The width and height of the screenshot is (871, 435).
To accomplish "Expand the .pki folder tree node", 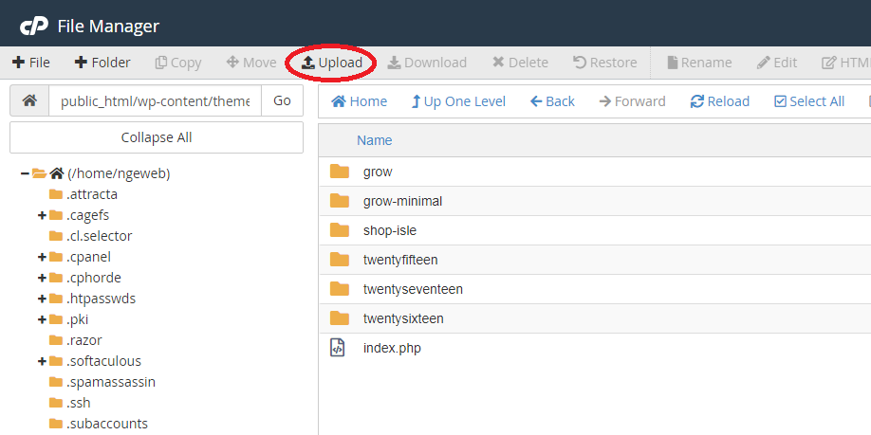I will 42,319.
